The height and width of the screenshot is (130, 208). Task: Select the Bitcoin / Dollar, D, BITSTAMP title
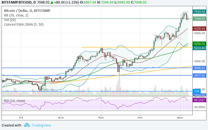click(27, 11)
